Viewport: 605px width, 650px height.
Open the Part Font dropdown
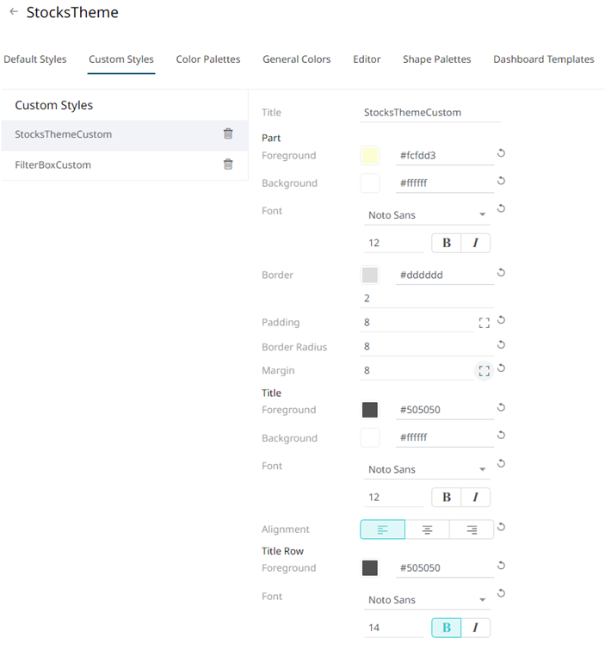point(427,215)
